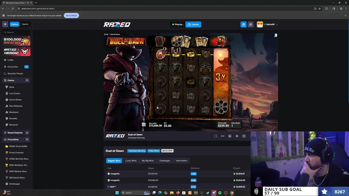Click the Video Slots category tag
The image size is (349, 196).
(154, 151)
